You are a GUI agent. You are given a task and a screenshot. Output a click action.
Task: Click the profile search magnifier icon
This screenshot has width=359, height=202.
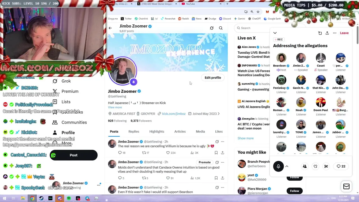[x=221, y=28]
